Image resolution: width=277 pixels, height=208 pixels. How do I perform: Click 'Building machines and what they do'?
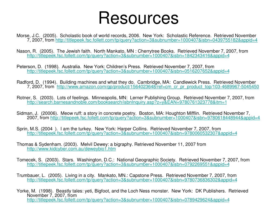point(97,82)
